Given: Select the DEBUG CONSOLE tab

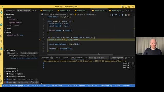Looking at the screenshot, I should coord(77,58).
